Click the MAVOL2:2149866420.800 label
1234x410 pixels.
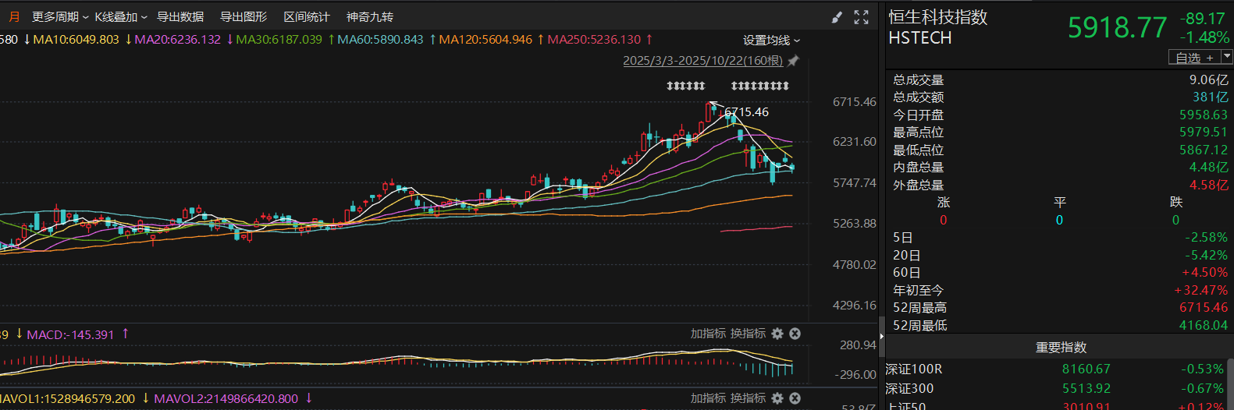[226, 399]
